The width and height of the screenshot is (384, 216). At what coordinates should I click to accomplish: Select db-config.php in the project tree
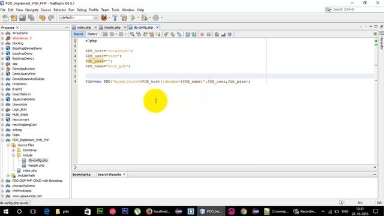[38, 160]
